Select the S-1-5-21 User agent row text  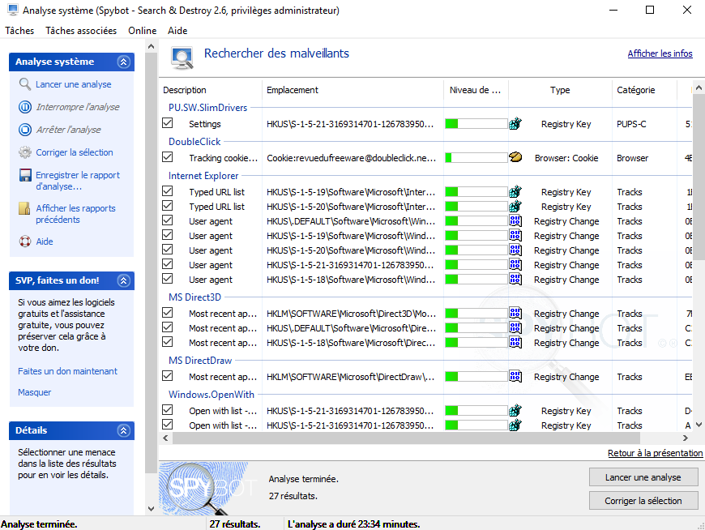pyautogui.click(x=211, y=265)
